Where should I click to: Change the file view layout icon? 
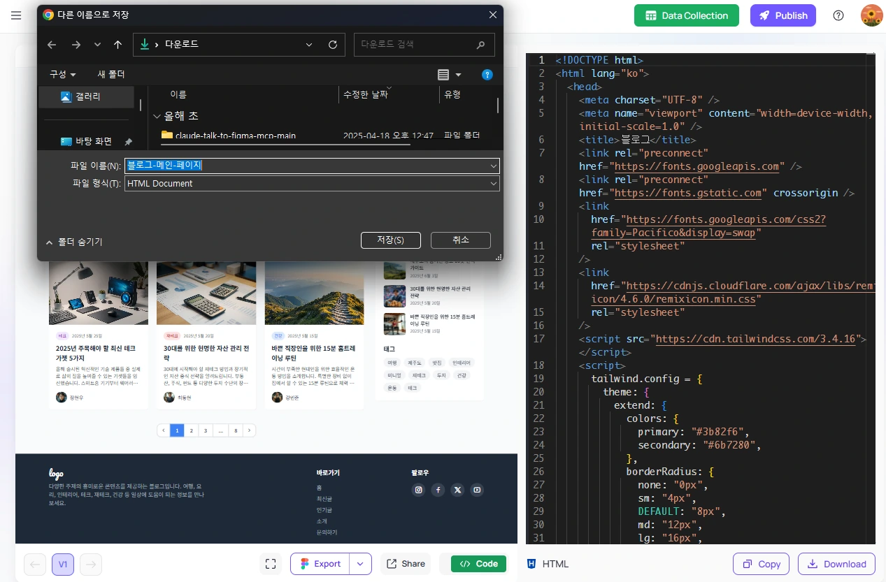443,75
